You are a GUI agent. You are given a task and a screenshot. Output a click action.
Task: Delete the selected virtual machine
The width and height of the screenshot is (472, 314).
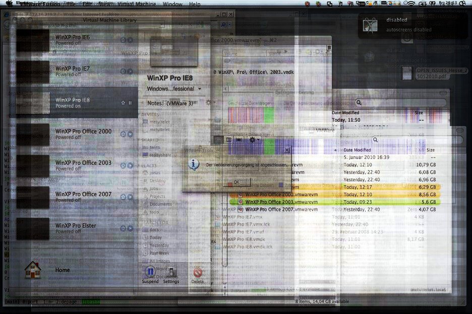[198, 275]
